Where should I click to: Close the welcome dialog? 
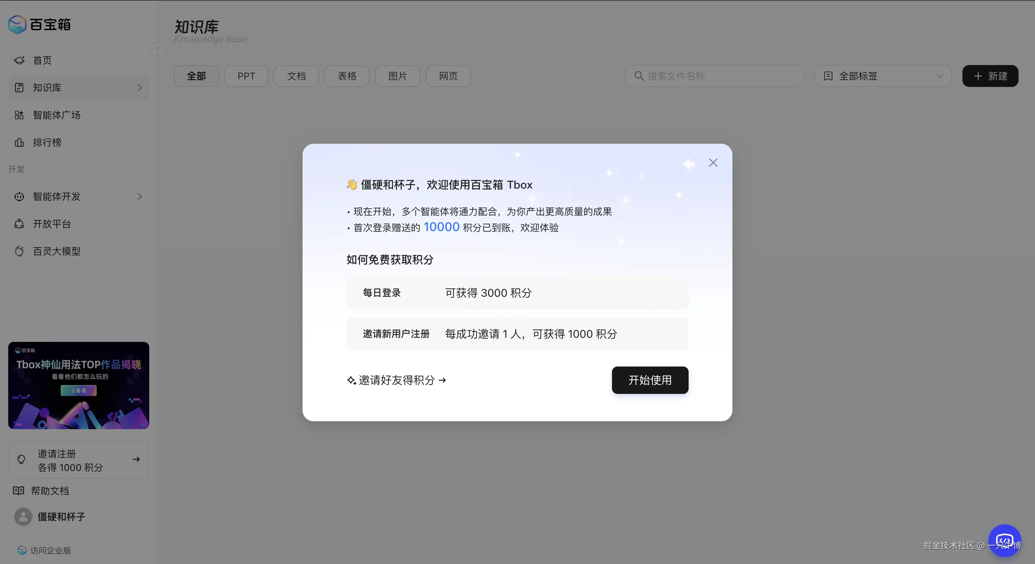coord(713,162)
